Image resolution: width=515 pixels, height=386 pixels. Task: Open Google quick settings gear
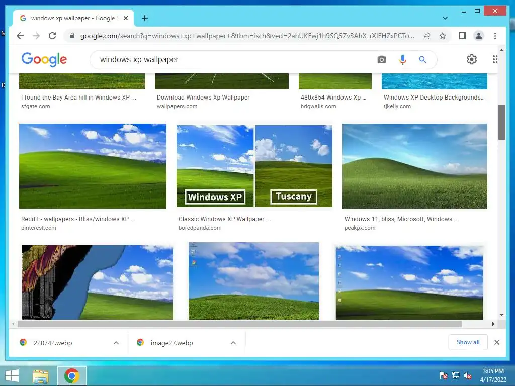472,59
